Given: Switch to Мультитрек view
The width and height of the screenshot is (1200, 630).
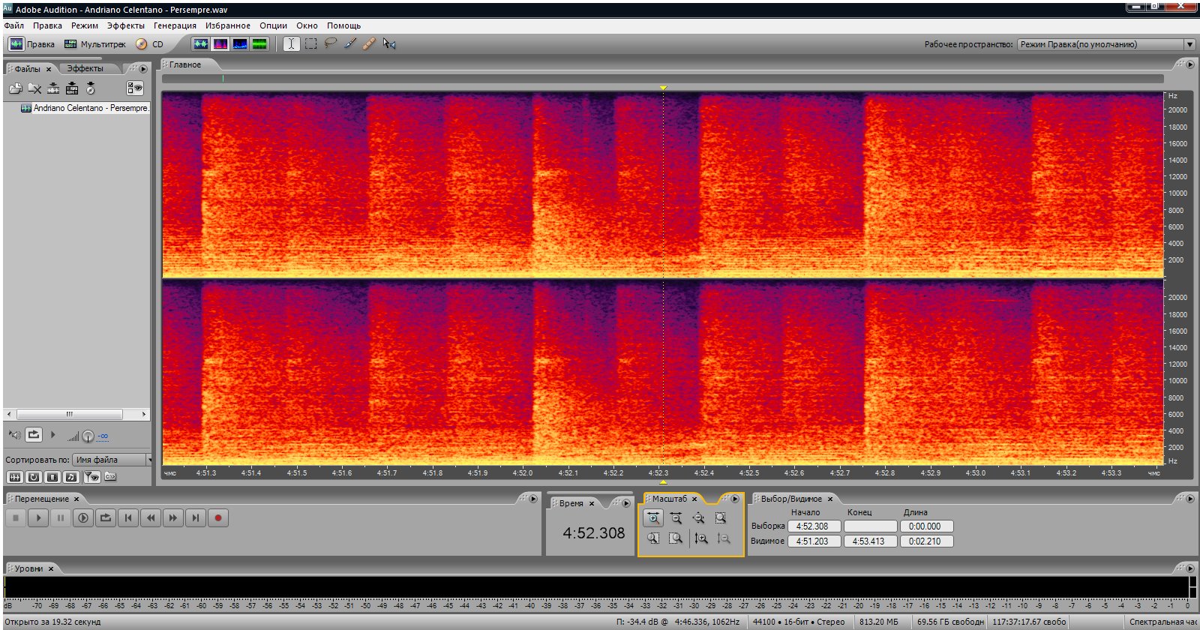Looking at the screenshot, I should tap(95, 44).
